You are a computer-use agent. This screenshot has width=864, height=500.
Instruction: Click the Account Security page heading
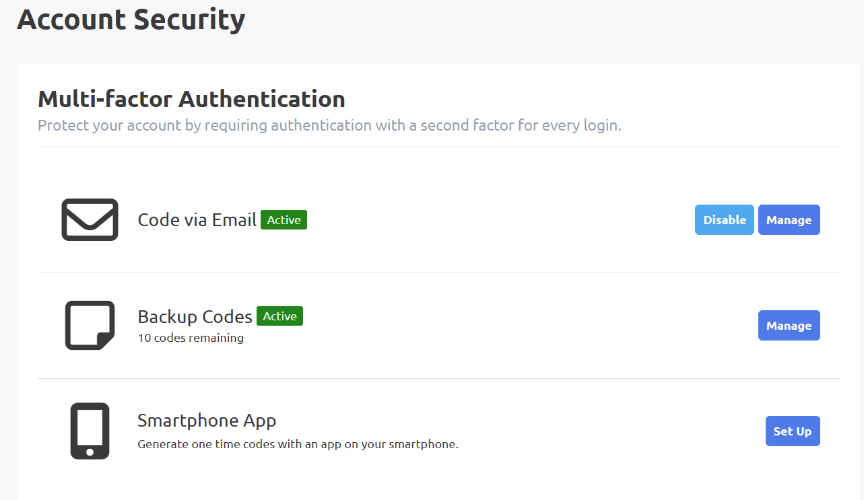(x=131, y=19)
